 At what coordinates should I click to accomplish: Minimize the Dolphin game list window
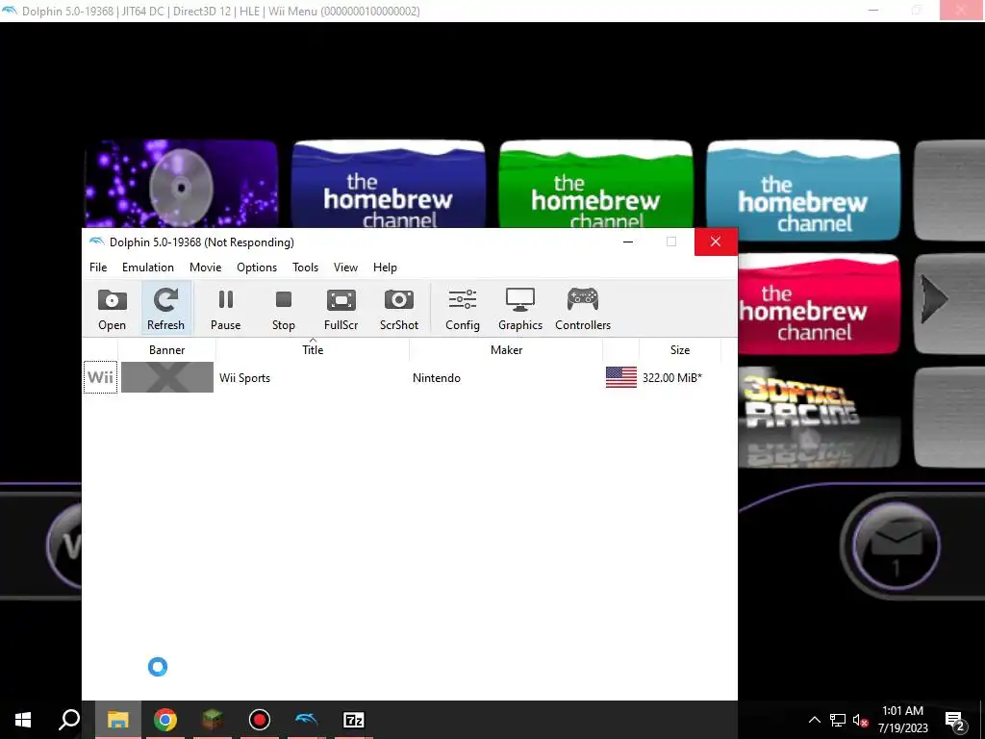(x=627, y=242)
